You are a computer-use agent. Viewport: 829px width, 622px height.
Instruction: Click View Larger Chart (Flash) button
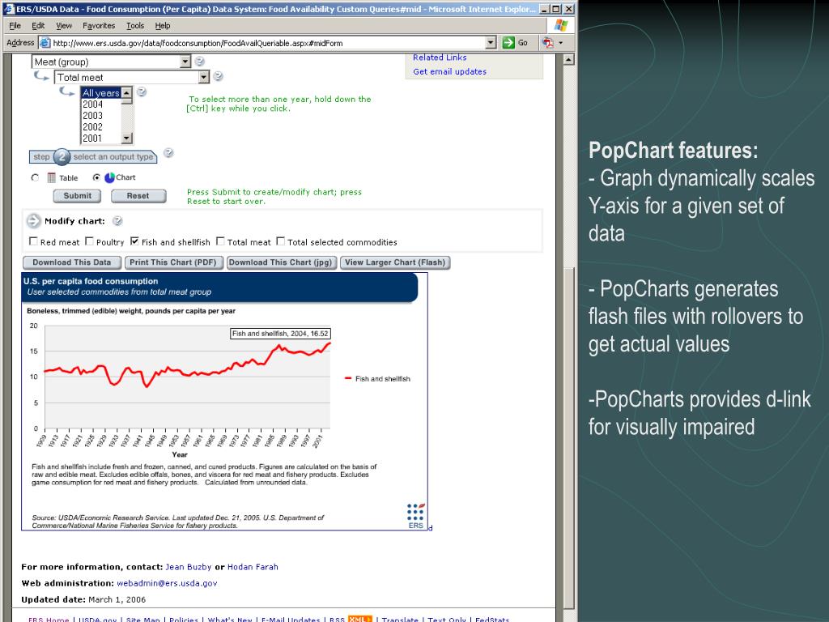[x=395, y=262]
